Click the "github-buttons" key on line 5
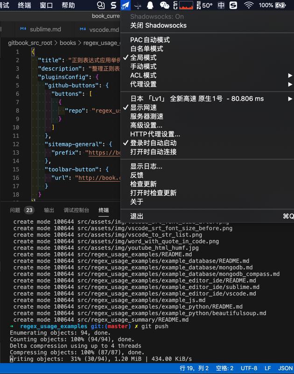This screenshot has height=374, width=294. 71,85
